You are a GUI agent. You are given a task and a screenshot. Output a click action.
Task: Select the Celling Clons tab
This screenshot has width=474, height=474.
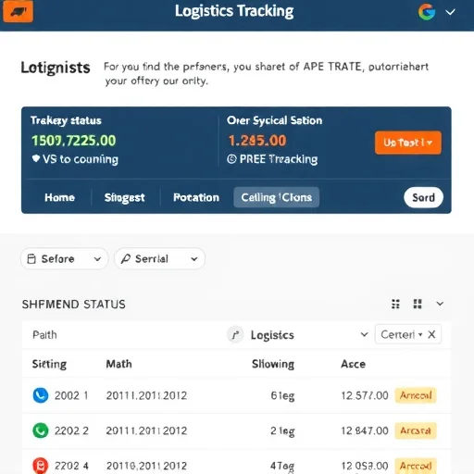pos(277,197)
